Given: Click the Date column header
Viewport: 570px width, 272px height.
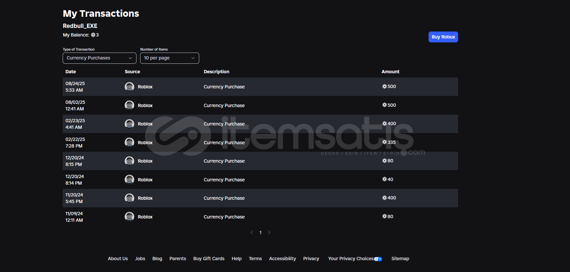Looking at the screenshot, I should [x=71, y=72].
